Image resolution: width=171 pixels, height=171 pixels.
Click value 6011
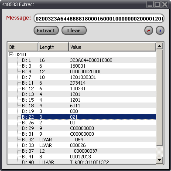tap(75, 106)
